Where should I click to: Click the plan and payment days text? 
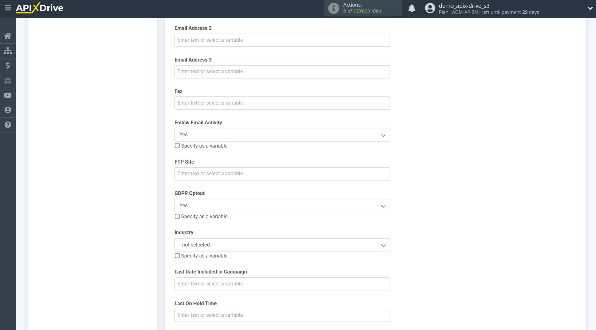[x=489, y=12]
